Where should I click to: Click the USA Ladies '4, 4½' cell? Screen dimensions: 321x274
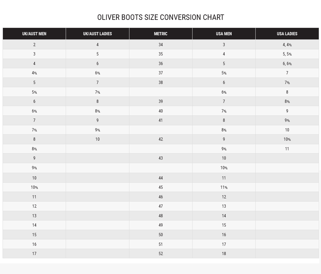[x=287, y=45]
